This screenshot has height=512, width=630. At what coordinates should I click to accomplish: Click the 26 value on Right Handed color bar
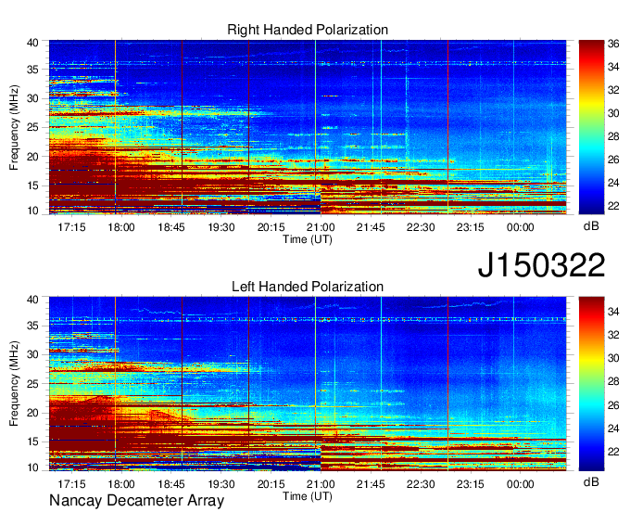(613, 160)
